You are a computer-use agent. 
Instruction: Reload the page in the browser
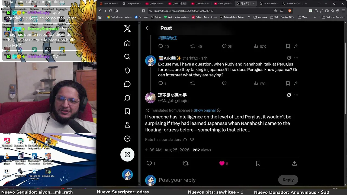click(111, 11)
